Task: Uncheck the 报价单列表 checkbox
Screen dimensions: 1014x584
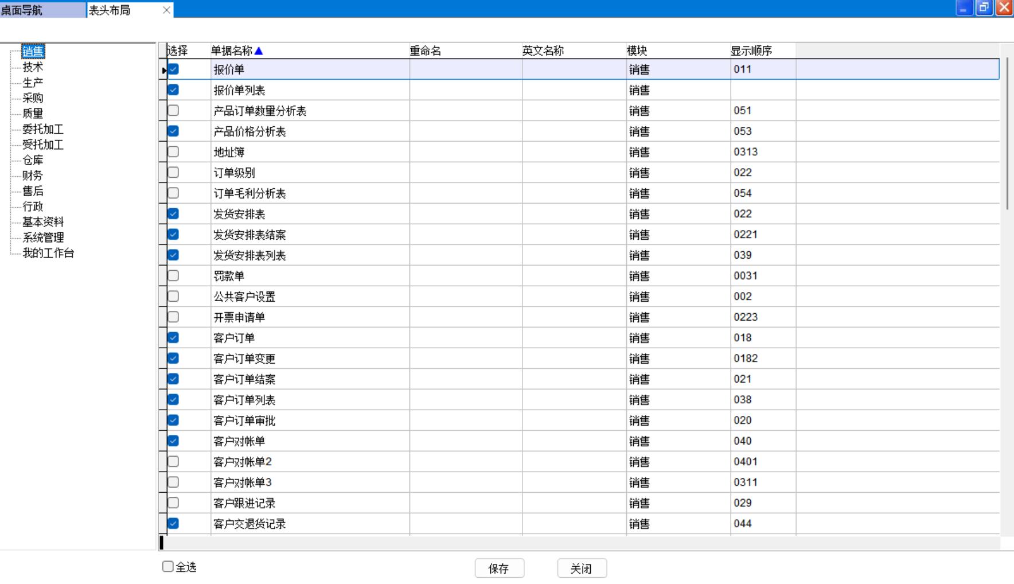Action: [x=173, y=90]
